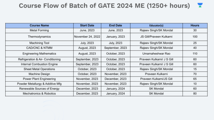Viewport: 214px width, 120px height.
Task: Select the Engineering Mathematics row name
Action: tap(39, 54)
